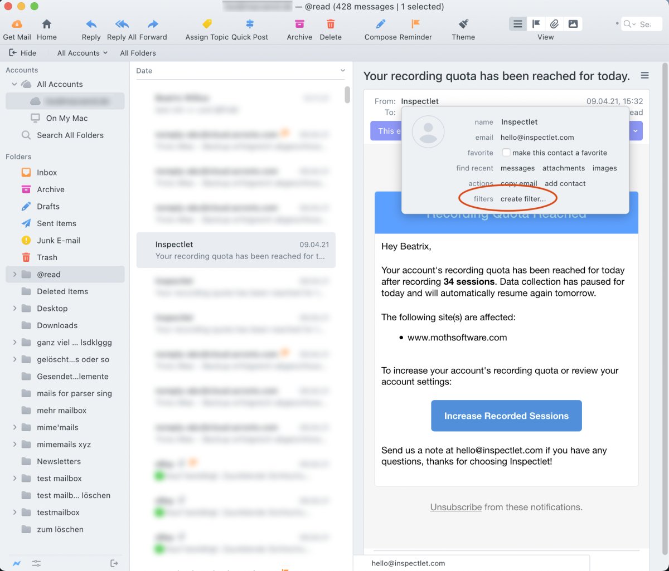Expand the mimemails xyz folder
Image resolution: width=669 pixels, height=571 pixels.
coord(14,445)
